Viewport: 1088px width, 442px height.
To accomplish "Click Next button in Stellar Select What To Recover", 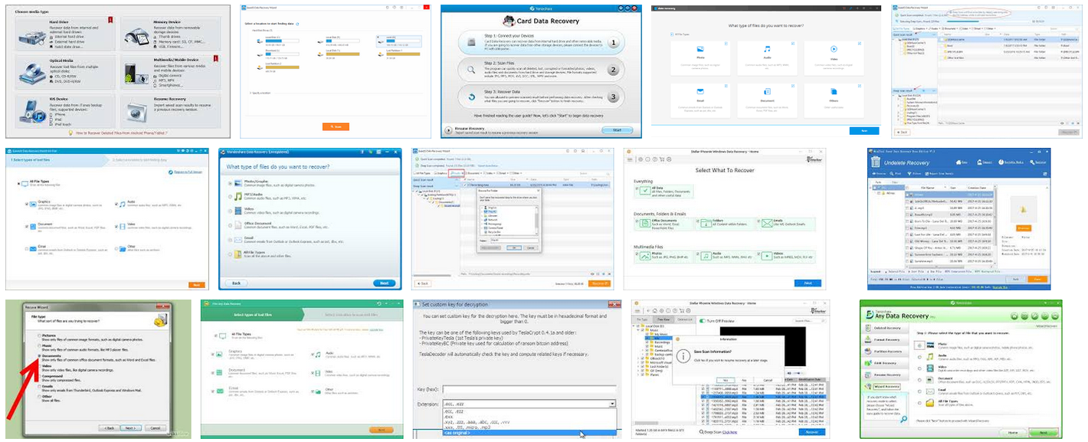I will coord(808,283).
